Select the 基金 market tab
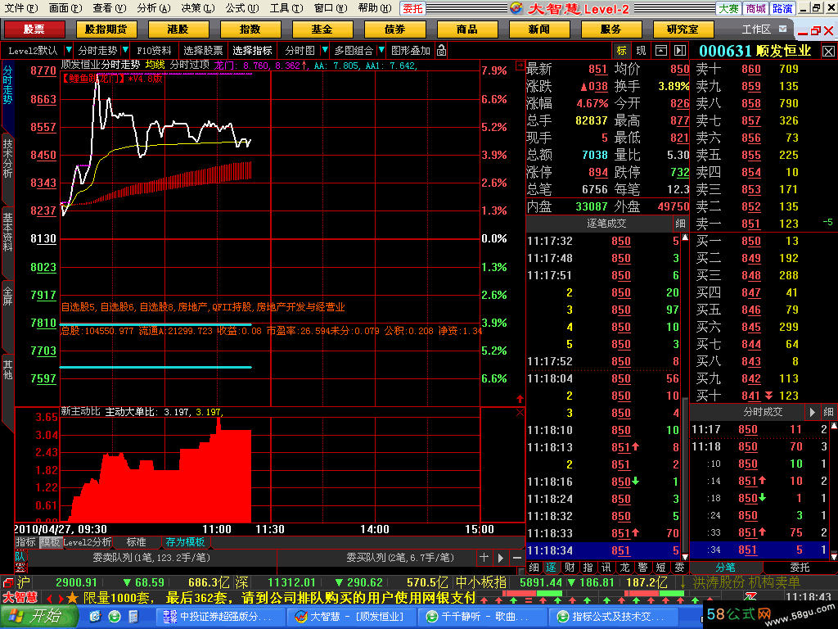838x629 pixels. pyautogui.click(x=322, y=29)
